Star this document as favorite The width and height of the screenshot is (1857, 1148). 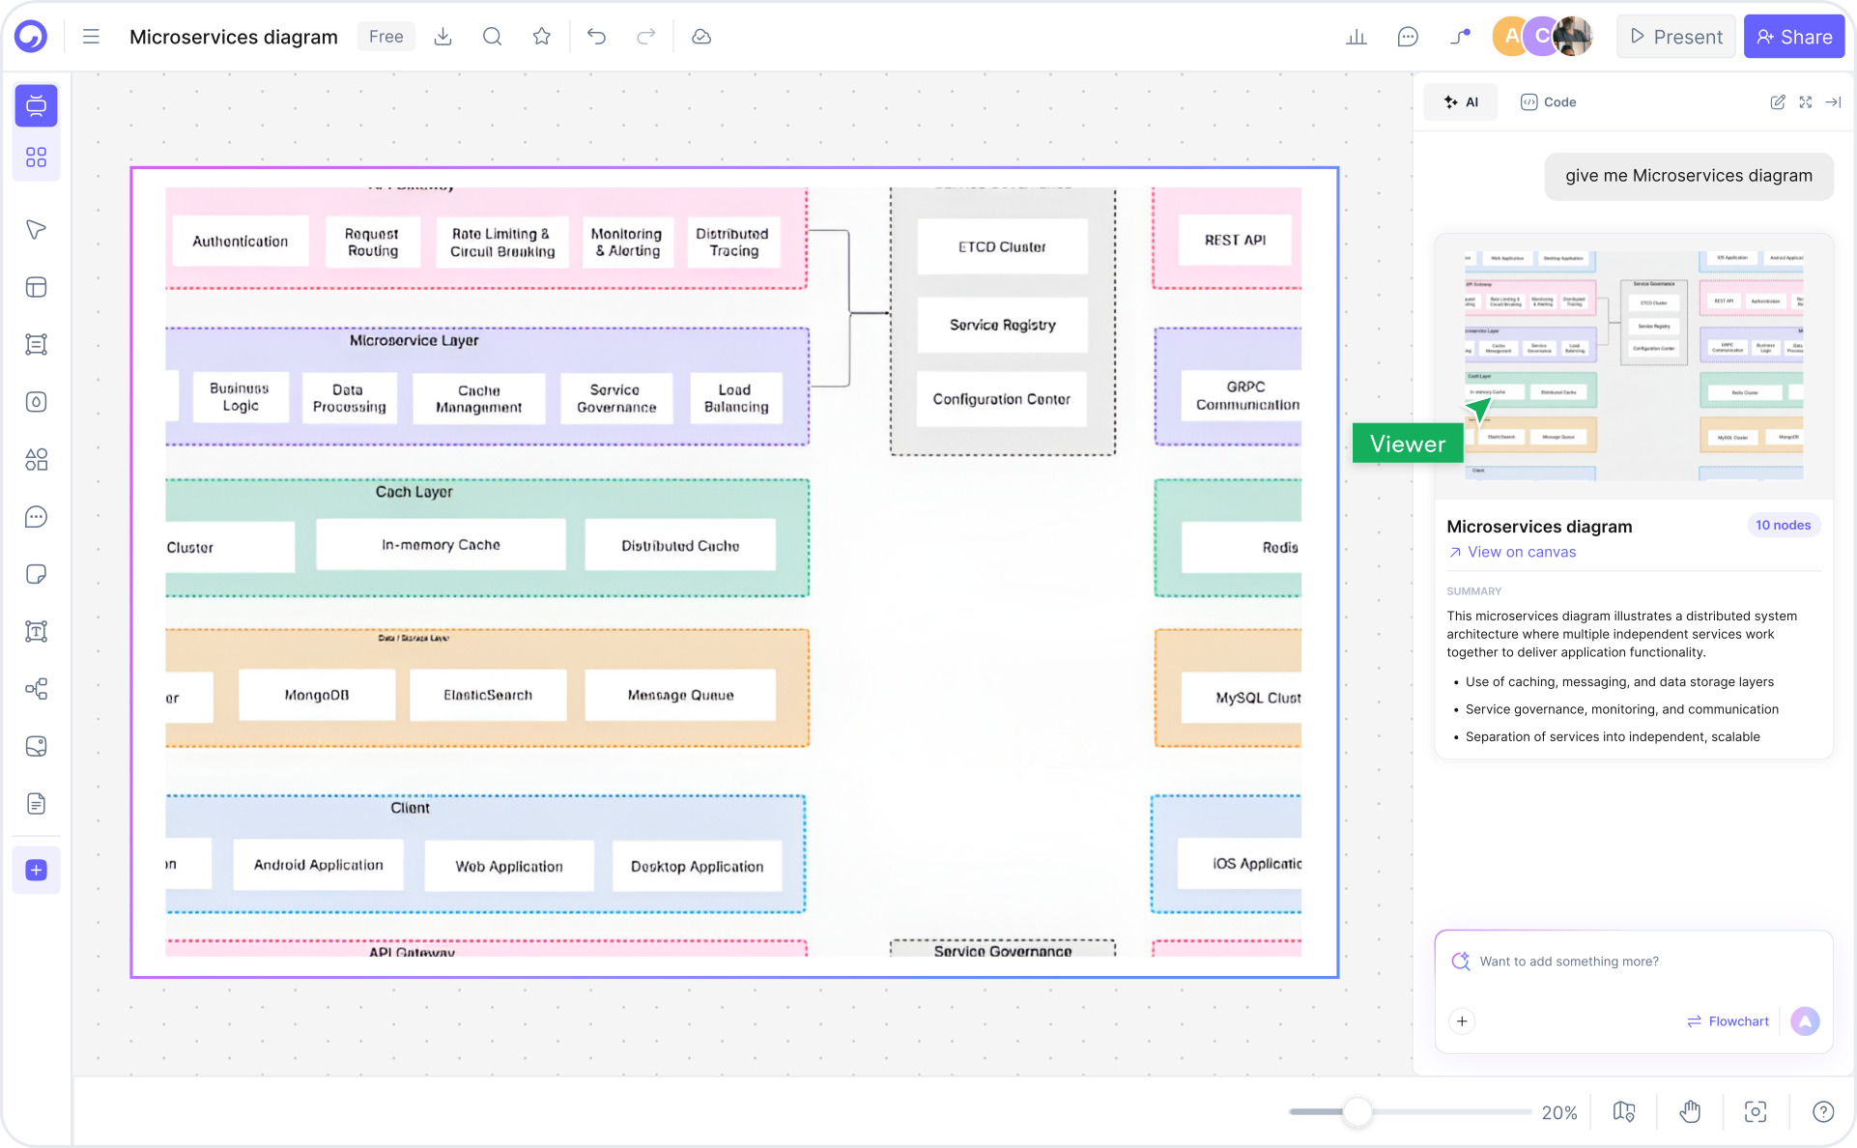coord(541,36)
